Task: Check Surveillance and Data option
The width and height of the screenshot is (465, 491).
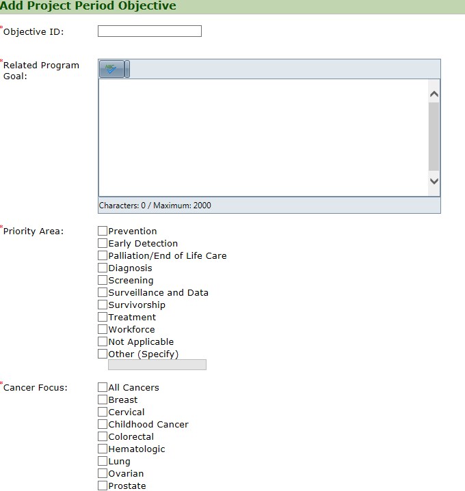Action: pyautogui.click(x=103, y=292)
